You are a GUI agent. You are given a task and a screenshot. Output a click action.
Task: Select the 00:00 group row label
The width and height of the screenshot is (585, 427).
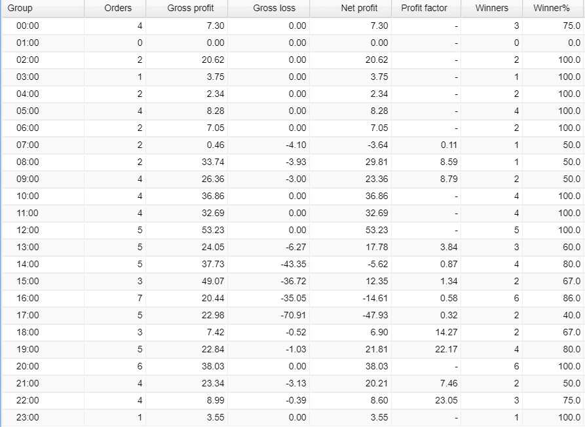coord(28,26)
